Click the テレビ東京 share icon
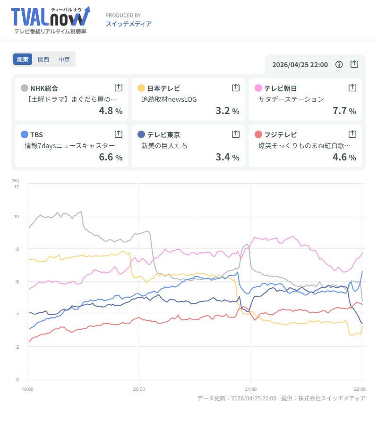 tap(235, 134)
